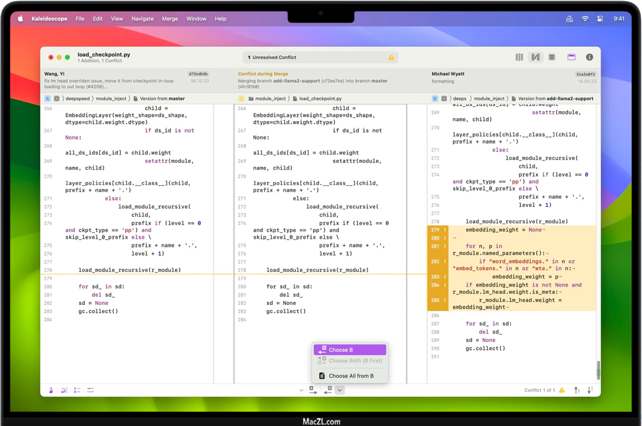The image size is (642, 426).
Task: Open the file info inspector icon
Action: [x=590, y=57]
